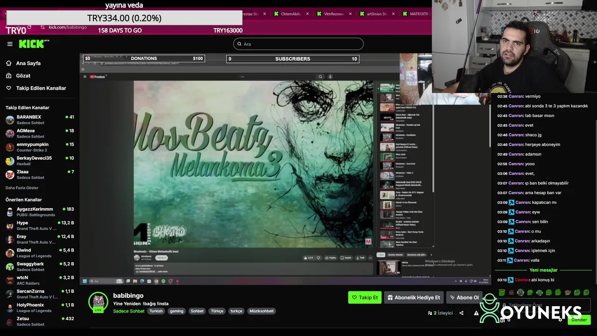
Task: Open chat settings gear icon
Action: [561, 320]
